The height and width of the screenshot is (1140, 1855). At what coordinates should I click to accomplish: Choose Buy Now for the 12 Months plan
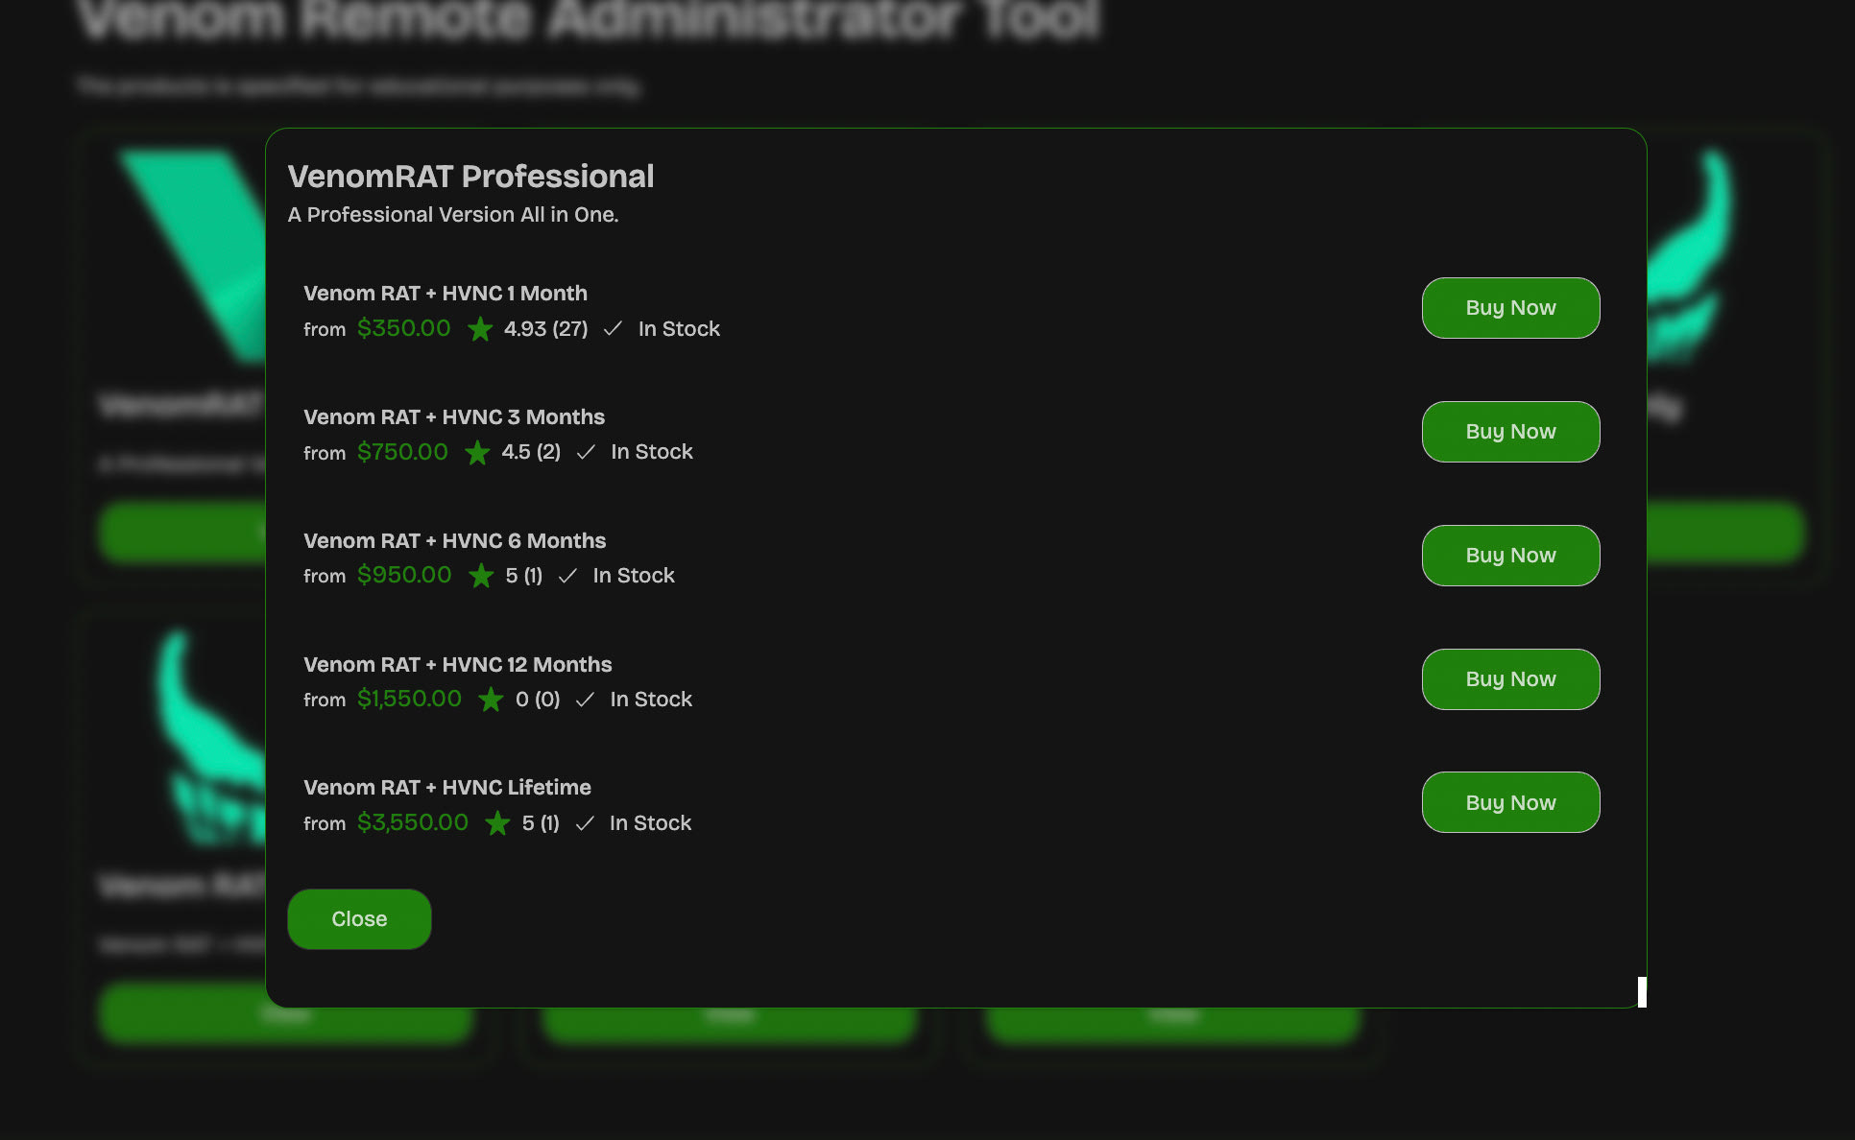[x=1510, y=679]
